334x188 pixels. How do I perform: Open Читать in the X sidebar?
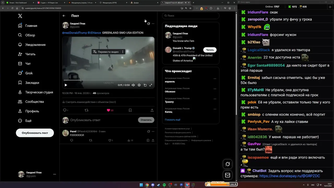click(27, 54)
